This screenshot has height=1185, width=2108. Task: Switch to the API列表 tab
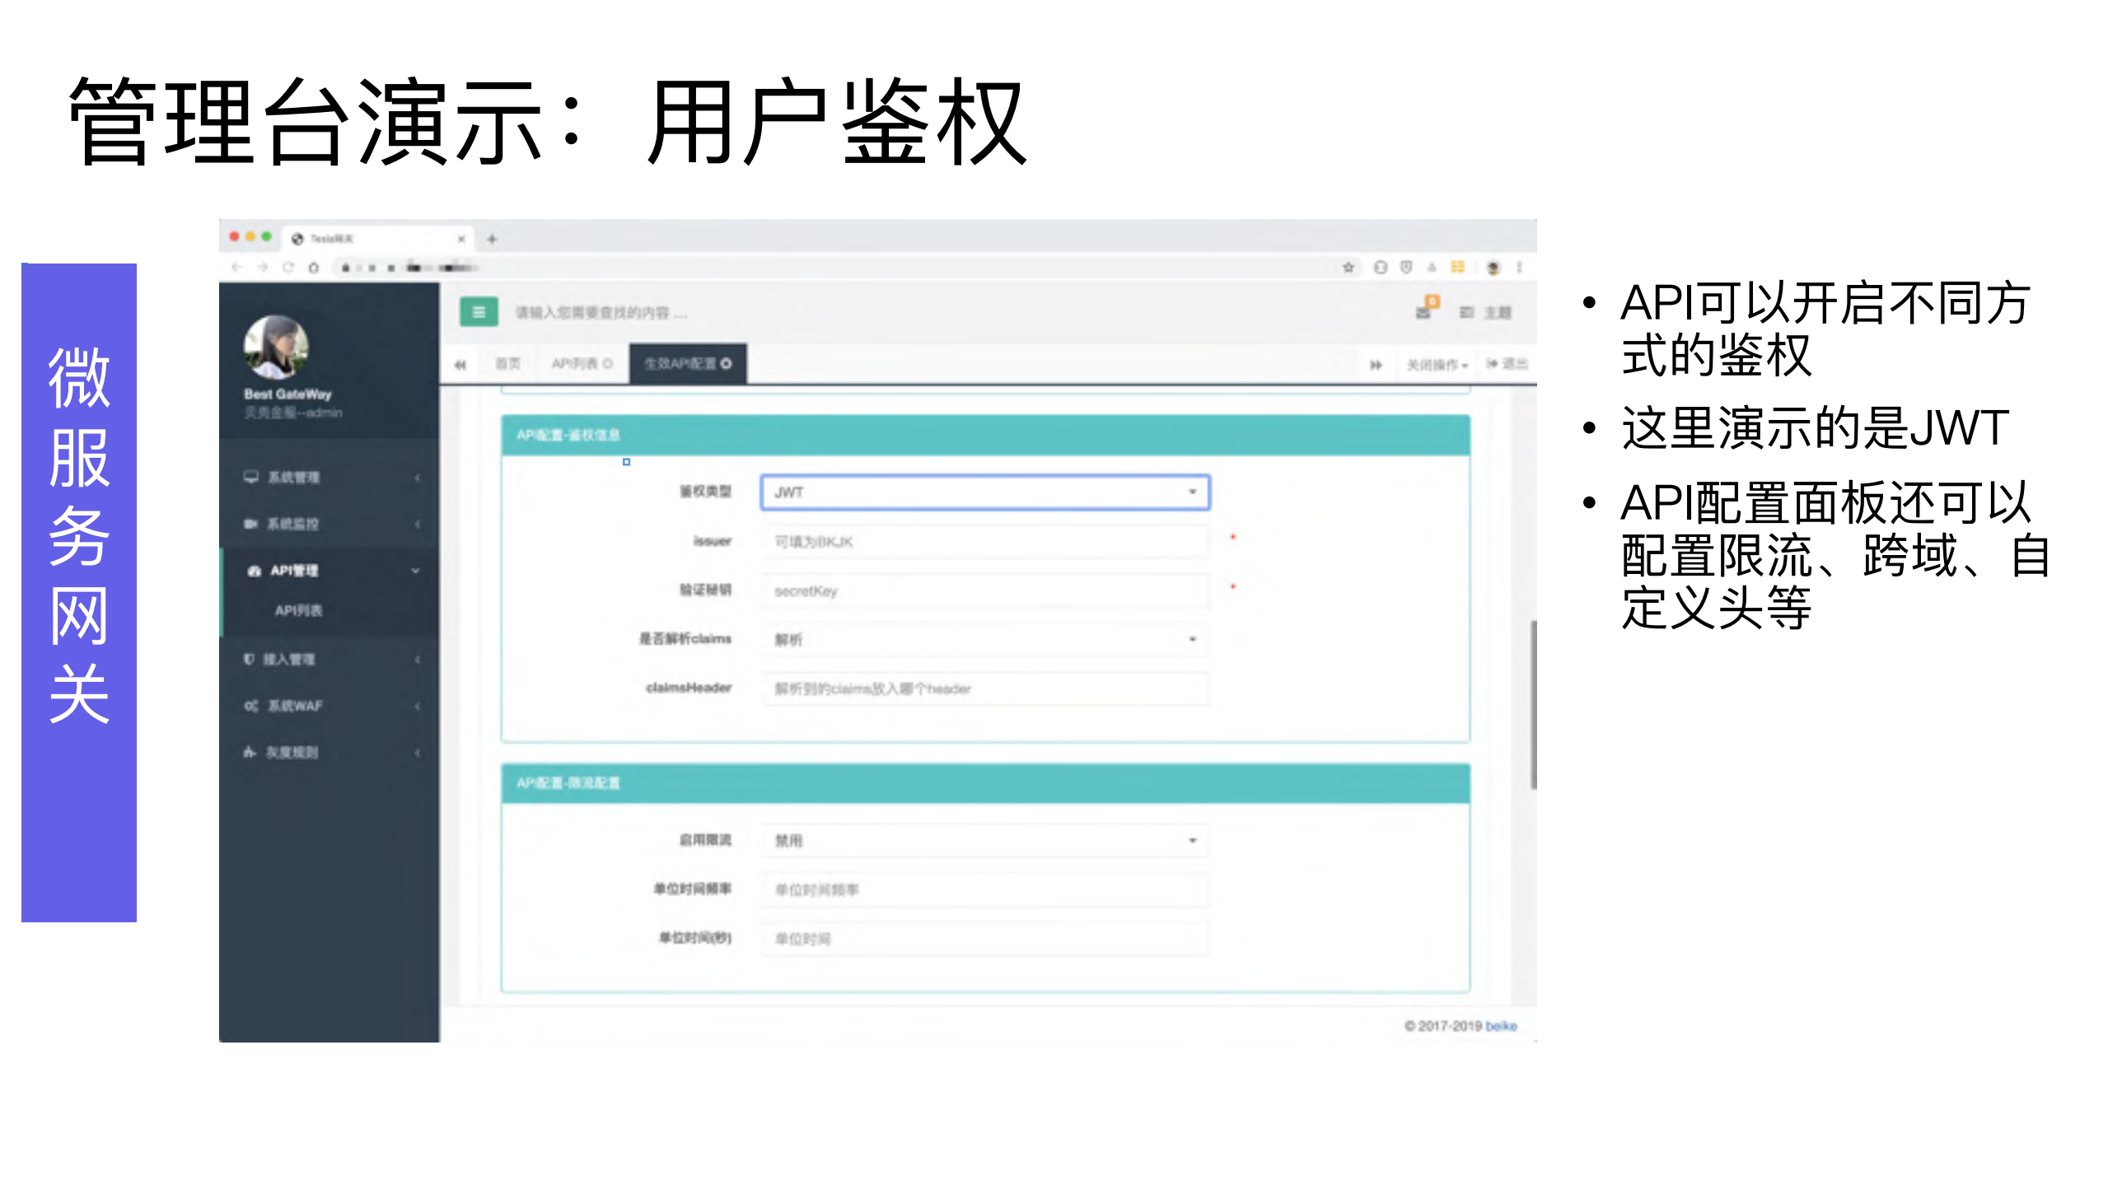tap(577, 363)
